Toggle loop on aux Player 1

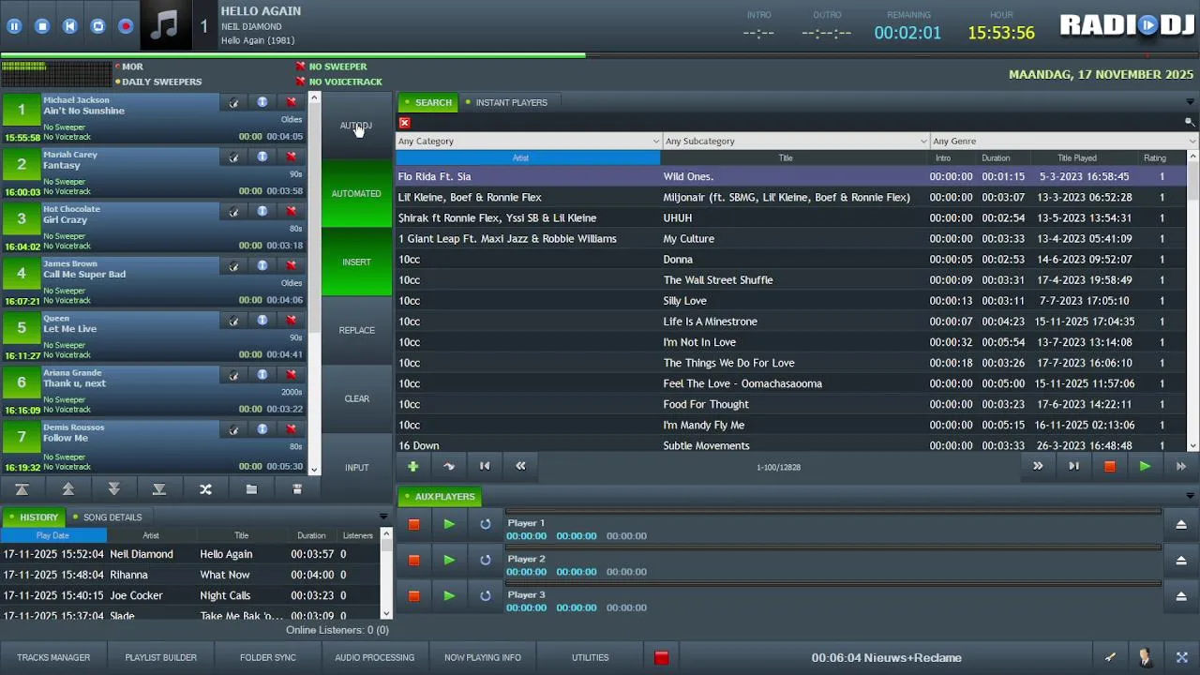(485, 524)
